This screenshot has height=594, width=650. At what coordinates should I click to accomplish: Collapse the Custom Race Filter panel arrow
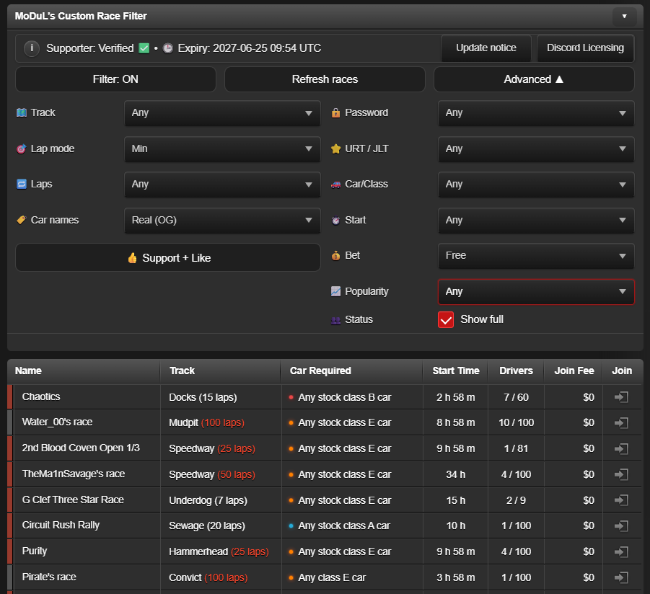tap(624, 17)
